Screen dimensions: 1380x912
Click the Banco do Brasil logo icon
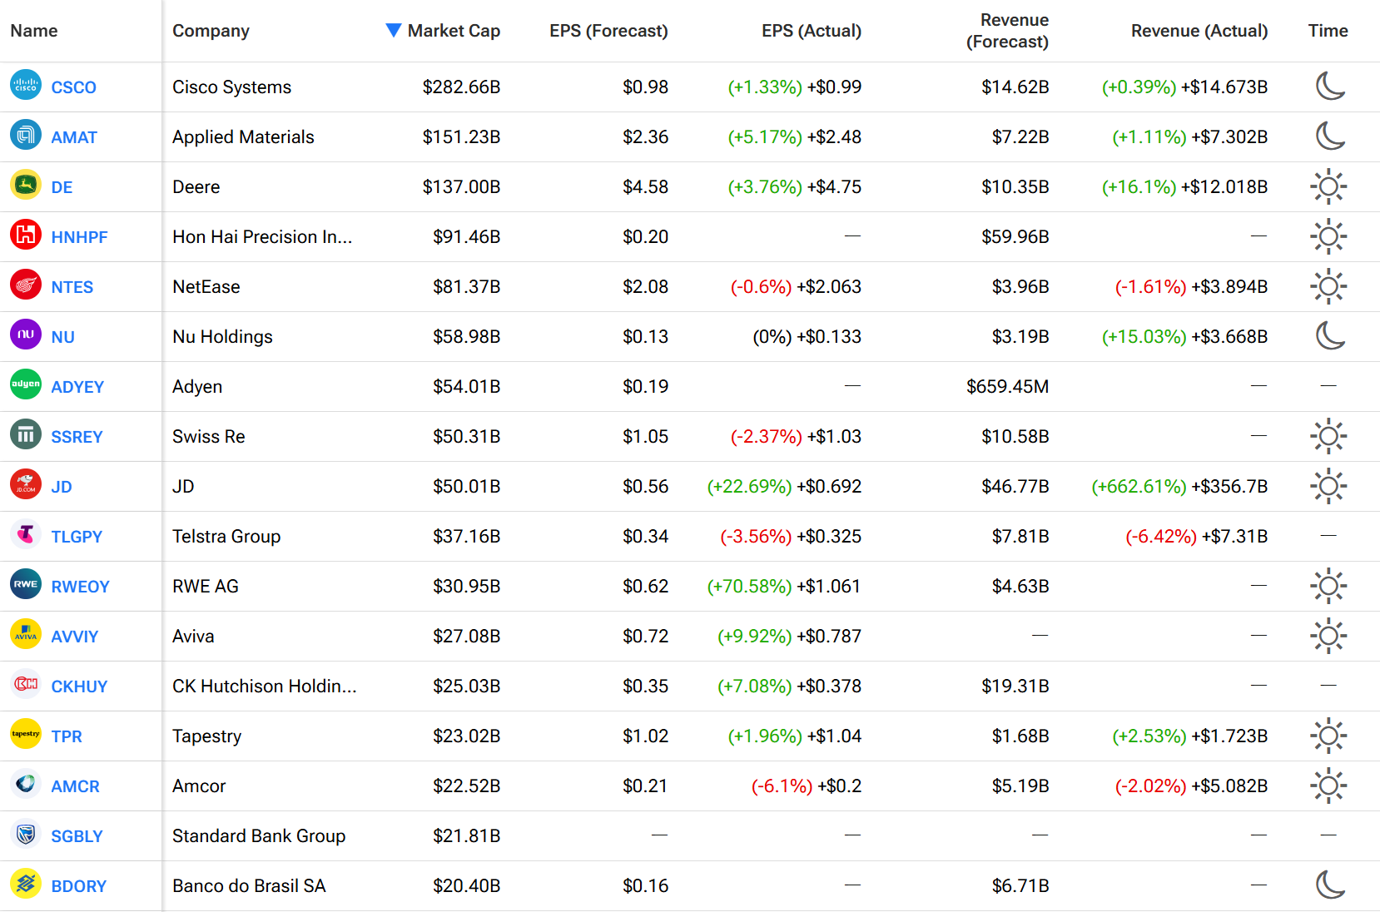(26, 884)
